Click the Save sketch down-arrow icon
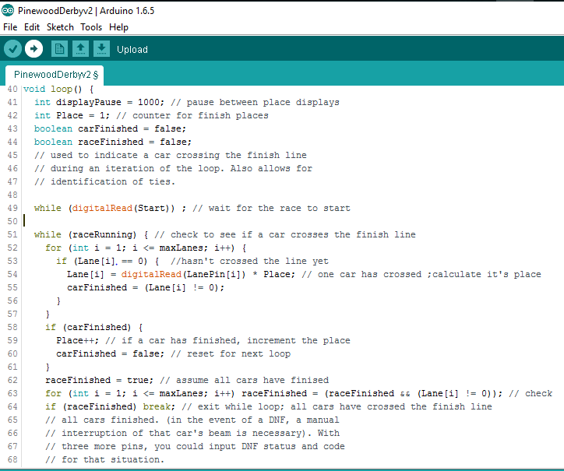 pyautogui.click(x=102, y=49)
